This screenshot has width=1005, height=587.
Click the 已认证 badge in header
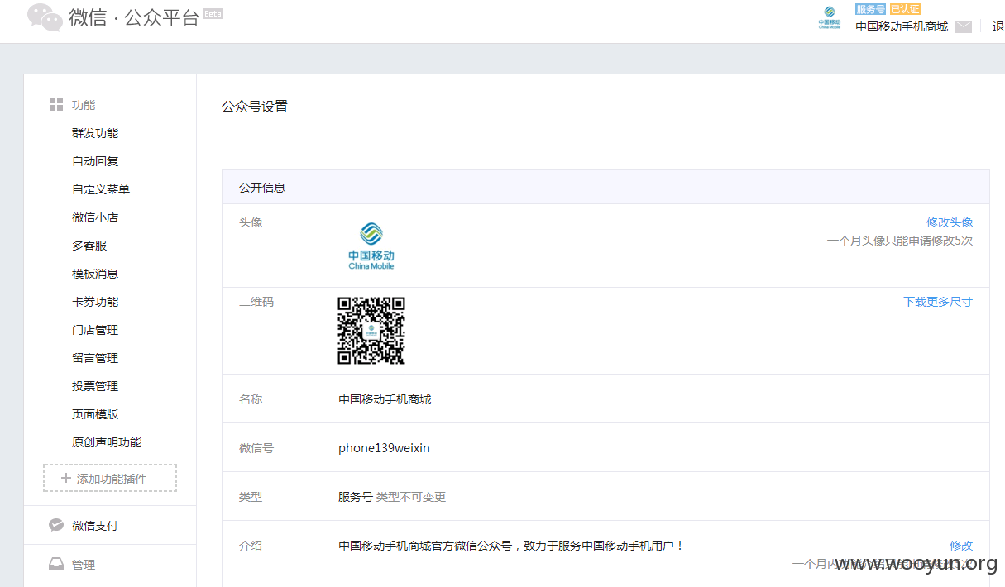pos(905,9)
